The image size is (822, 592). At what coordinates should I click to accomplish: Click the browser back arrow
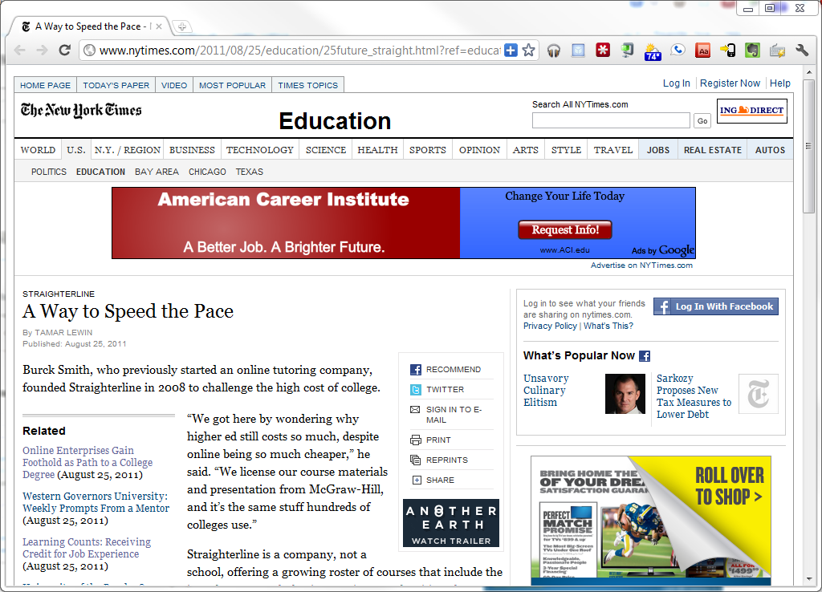(20, 51)
